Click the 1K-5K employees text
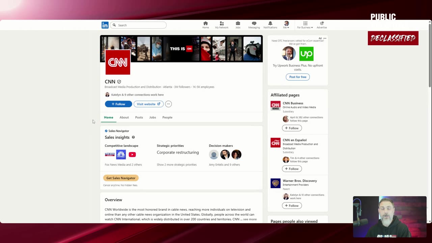 [x=204, y=87]
